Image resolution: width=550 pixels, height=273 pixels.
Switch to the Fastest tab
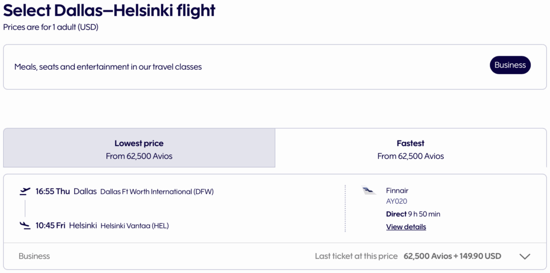(410, 150)
